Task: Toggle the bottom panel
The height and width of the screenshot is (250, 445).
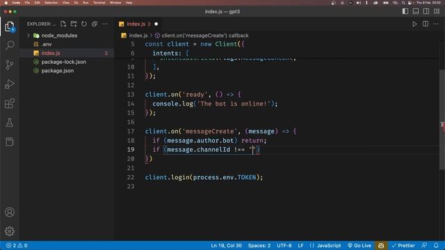Action: coord(416,11)
